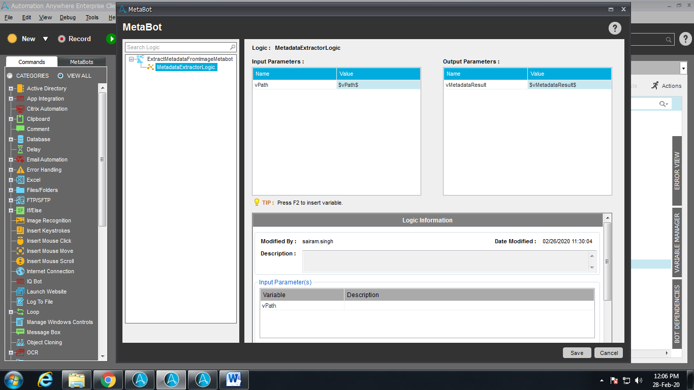
Task: Open the Edit menu
Action: pyautogui.click(x=26, y=17)
